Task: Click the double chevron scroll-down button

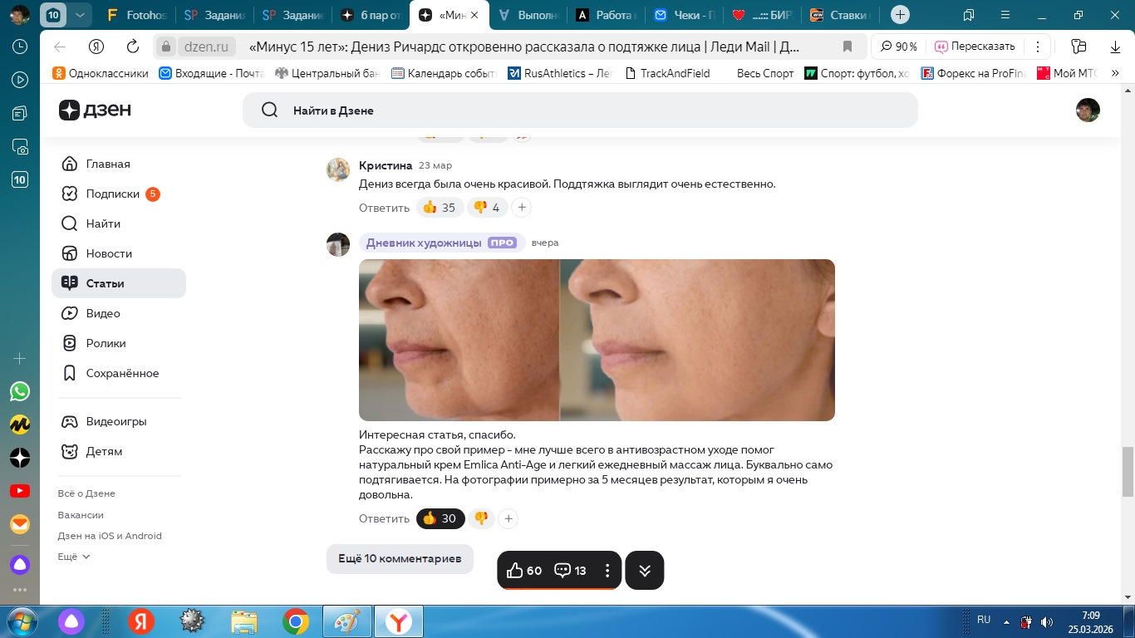Action: [x=644, y=570]
